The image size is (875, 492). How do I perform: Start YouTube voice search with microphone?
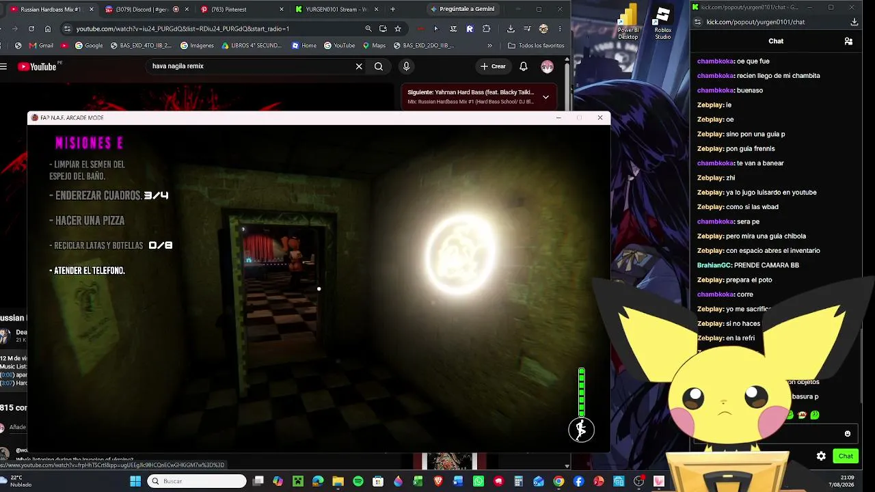406,66
